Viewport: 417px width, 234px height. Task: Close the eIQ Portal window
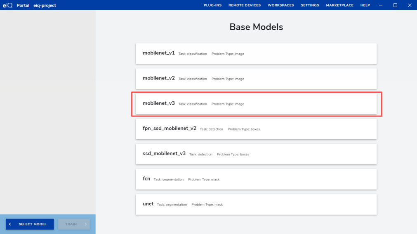point(409,5)
